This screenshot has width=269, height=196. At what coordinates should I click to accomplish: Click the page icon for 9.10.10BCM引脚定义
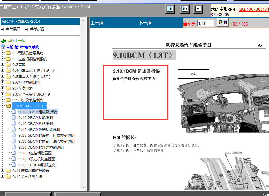14,165
